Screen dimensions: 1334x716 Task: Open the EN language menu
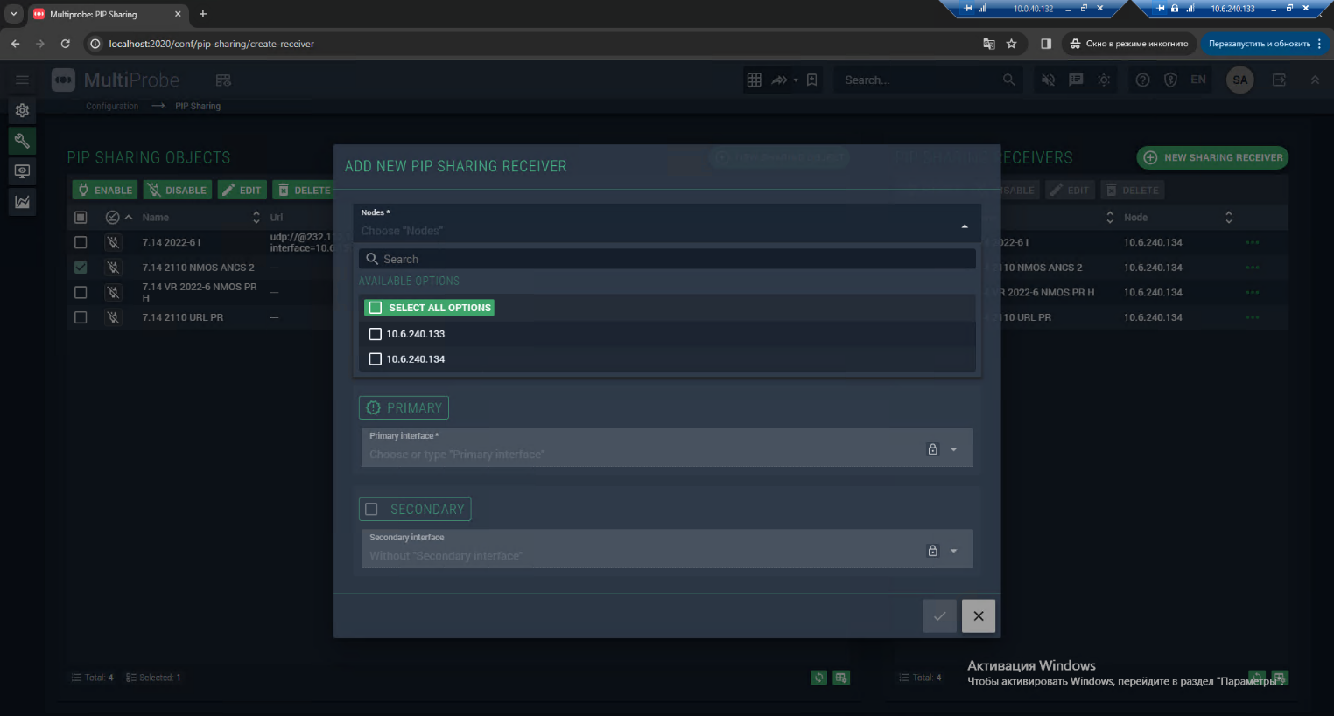coord(1197,80)
